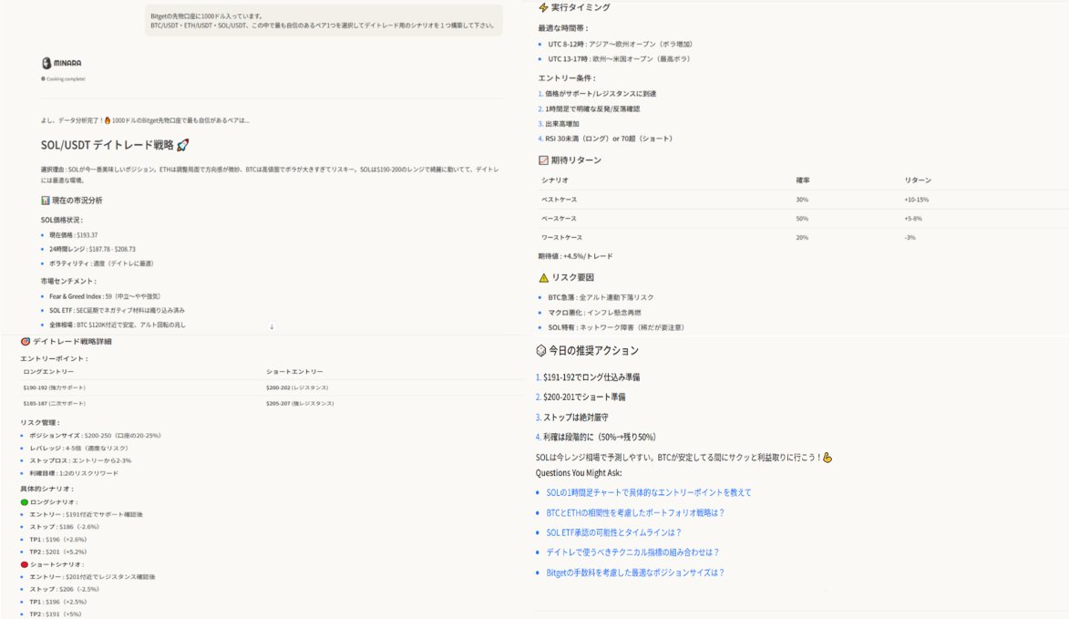Viewport: 1069px width, 619px height.
Task: Click the target icon beside デイトレード戦略詳細
Action: click(26, 342)
